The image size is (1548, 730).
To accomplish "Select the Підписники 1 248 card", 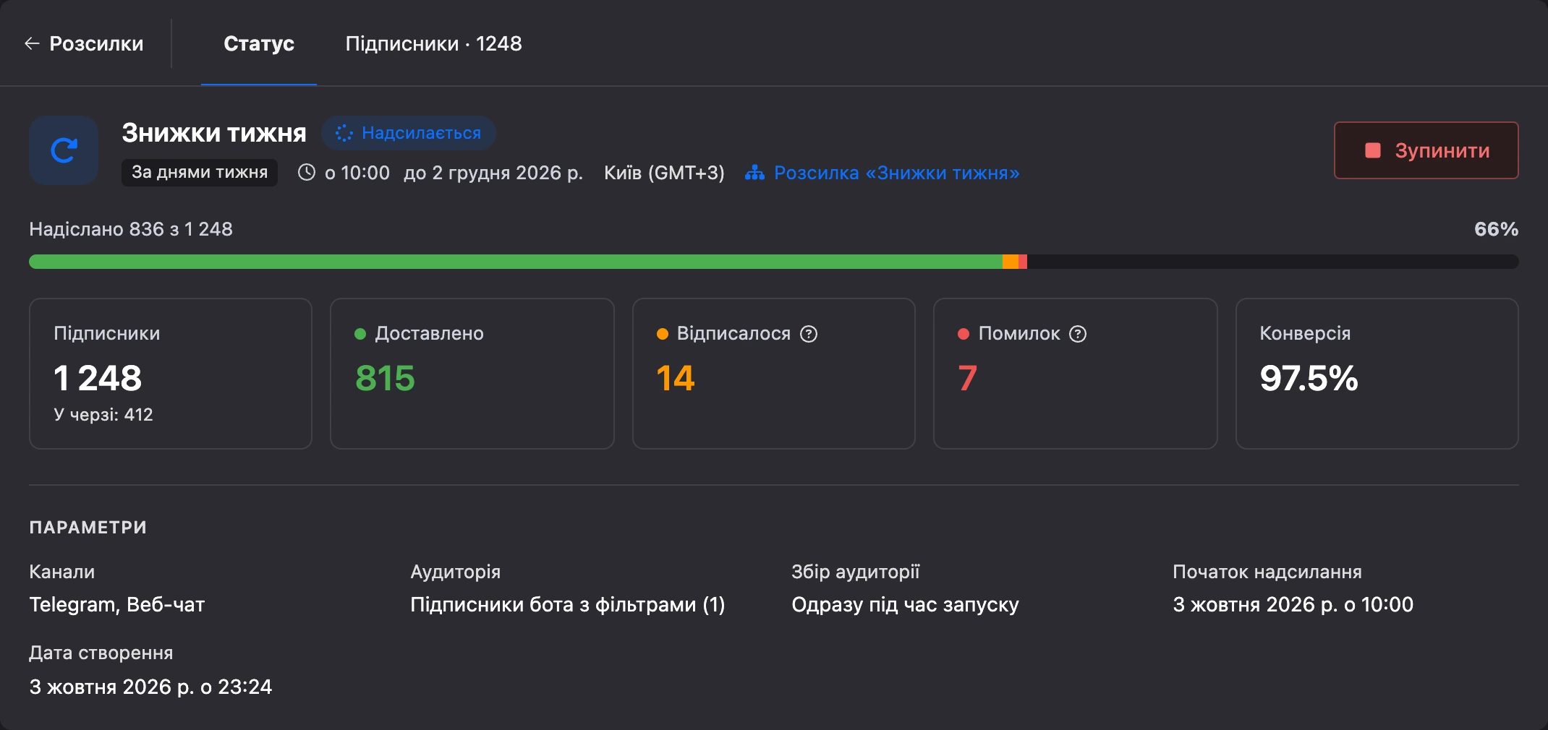I will point(171,374).
